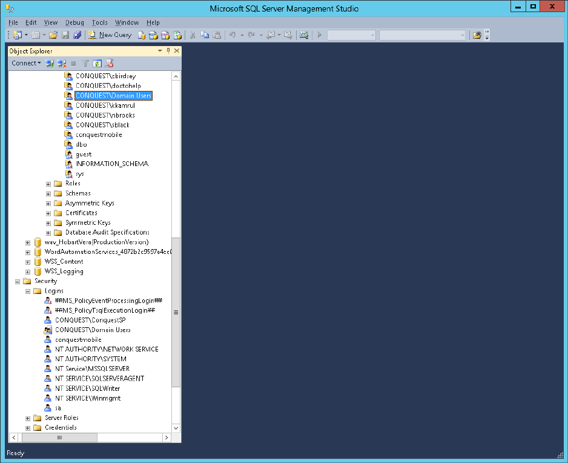Screen dimensions: 568x463
Task: Open a Database Engine Query from toolbar
Action: (142, 35)
